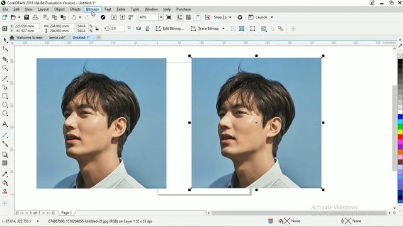Expand the Snap To dropdown
This screenshot has height=227, width=403.
tap(230, 17)
